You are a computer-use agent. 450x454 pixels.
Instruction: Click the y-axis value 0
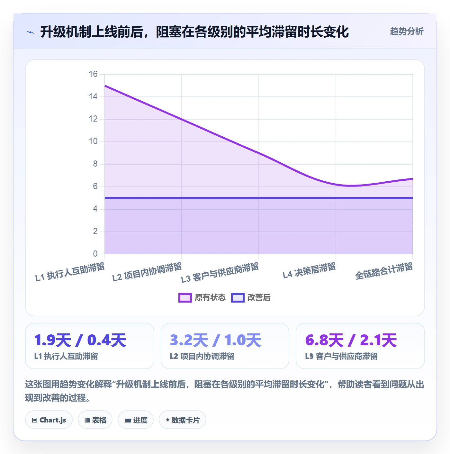95,254
